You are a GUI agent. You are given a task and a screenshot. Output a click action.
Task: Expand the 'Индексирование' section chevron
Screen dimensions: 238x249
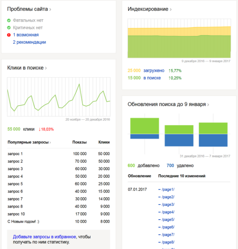tap(171, 9)
